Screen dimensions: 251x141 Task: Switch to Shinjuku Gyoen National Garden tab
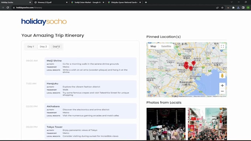(124, 3)
